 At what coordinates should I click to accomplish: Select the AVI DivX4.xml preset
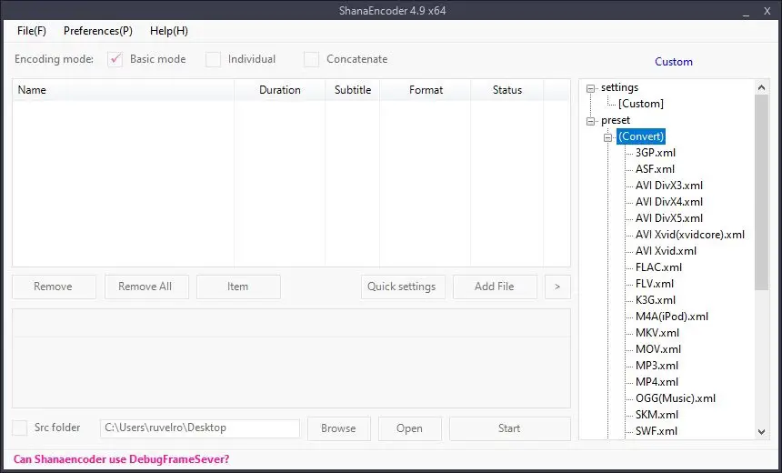point(668,202)
